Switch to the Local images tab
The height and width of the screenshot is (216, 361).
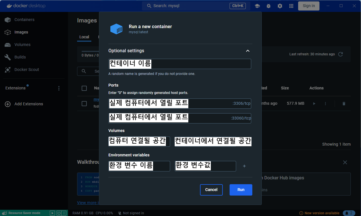pos(84,37)
